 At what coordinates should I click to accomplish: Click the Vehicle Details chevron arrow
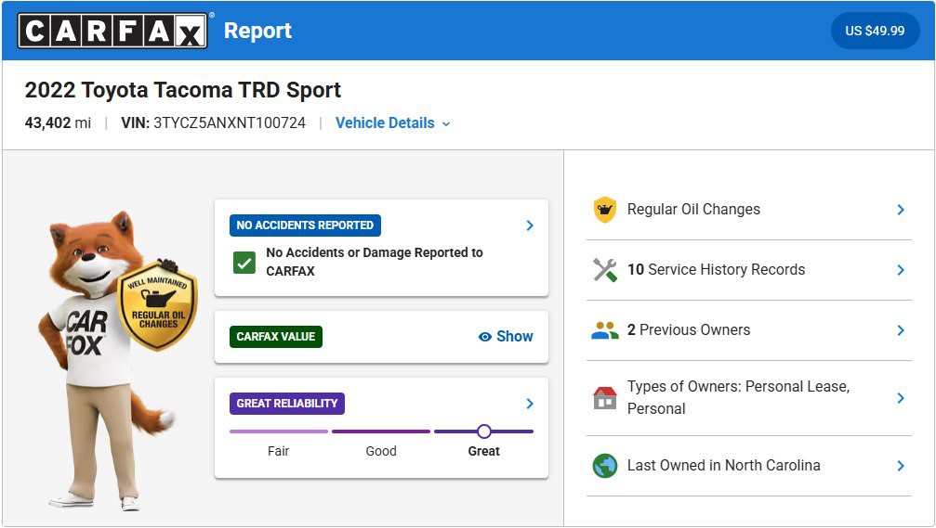pyautogui.click(x=446, y=124)
